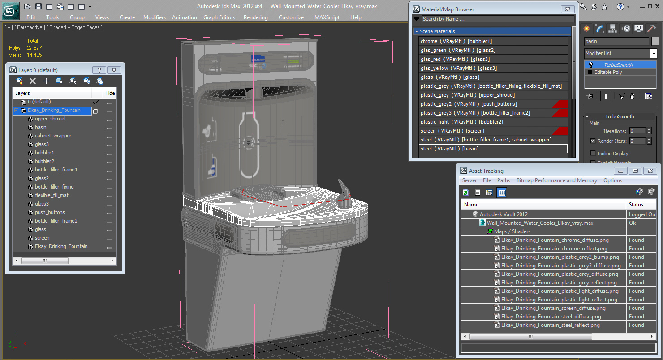Viewport: 663px width, 360px height.
Task: Click Shaded + Edged Faces viewport label
Action: point(75,27)
